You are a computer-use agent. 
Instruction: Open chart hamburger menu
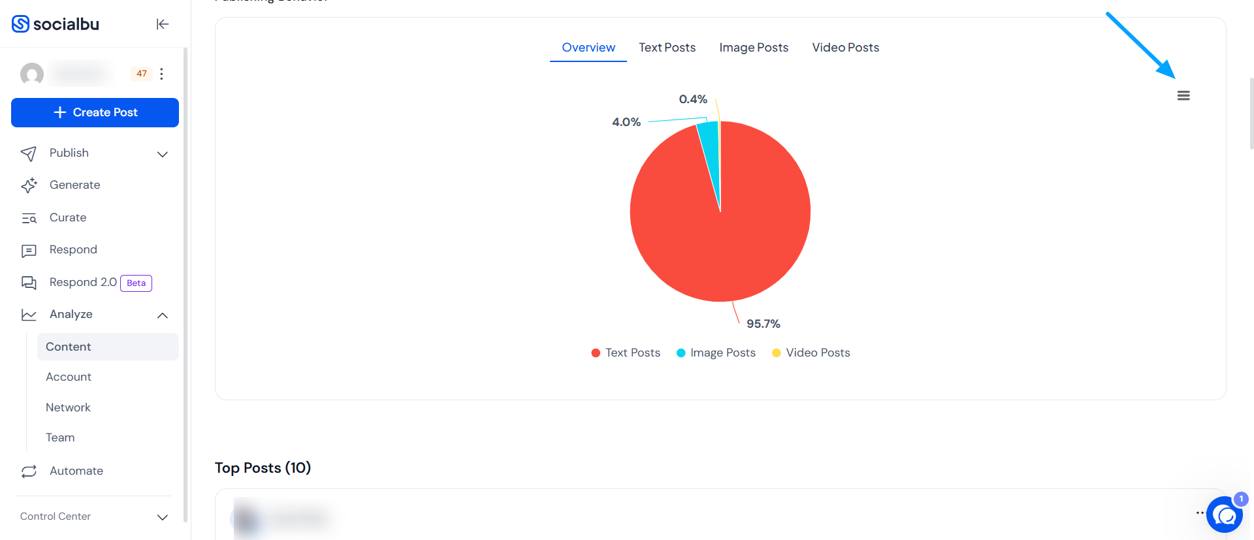1183,95
